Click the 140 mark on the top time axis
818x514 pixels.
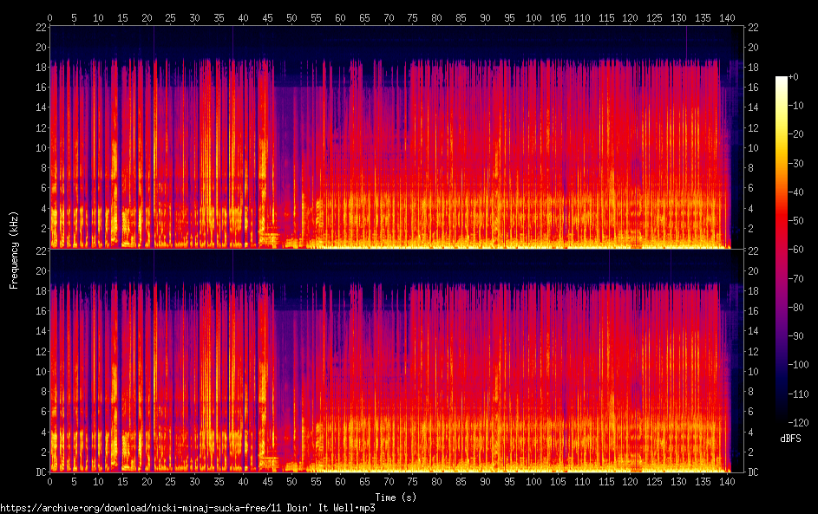point(730,16)
